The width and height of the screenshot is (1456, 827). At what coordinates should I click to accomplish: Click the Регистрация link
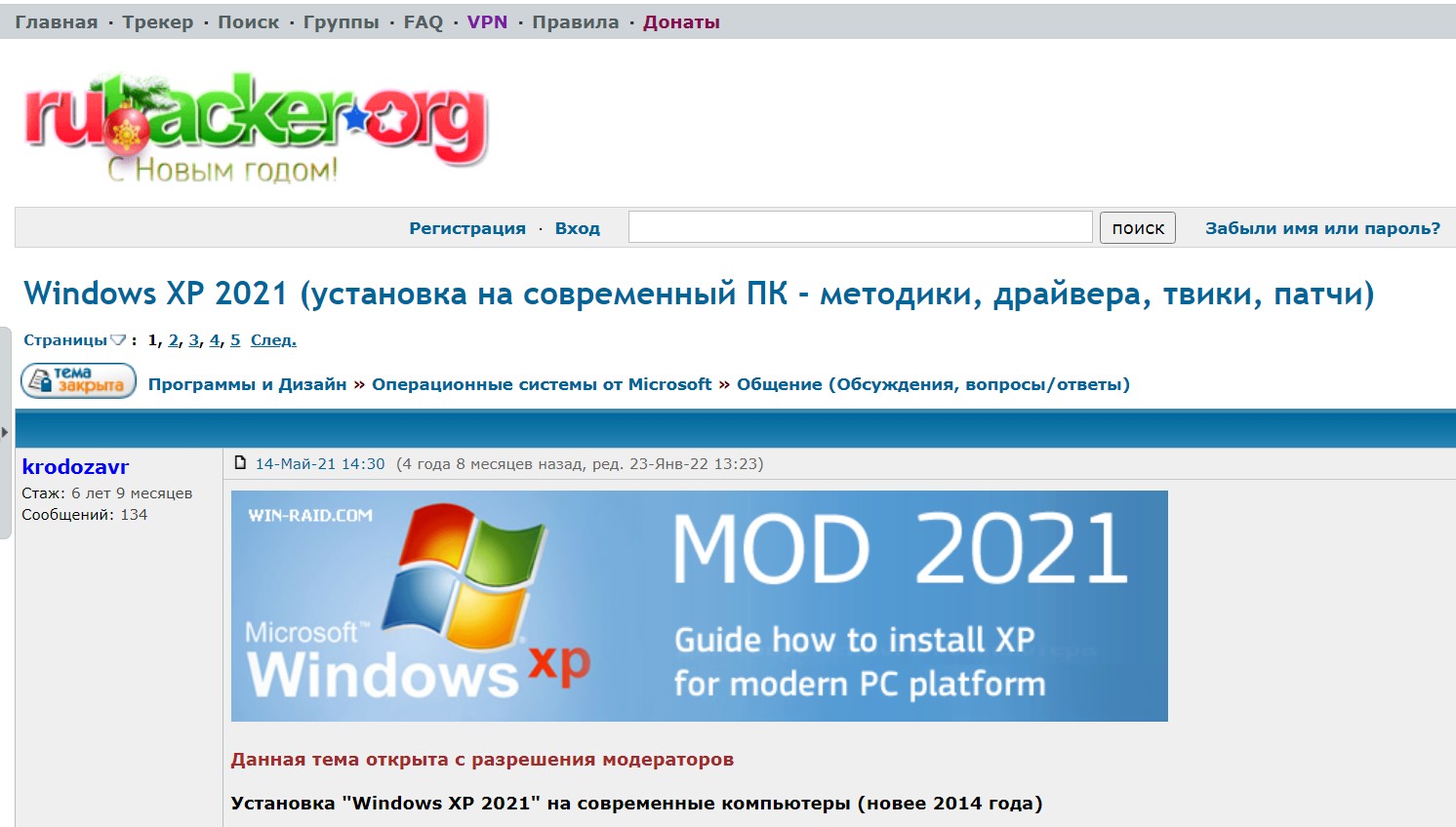[467, 228]
